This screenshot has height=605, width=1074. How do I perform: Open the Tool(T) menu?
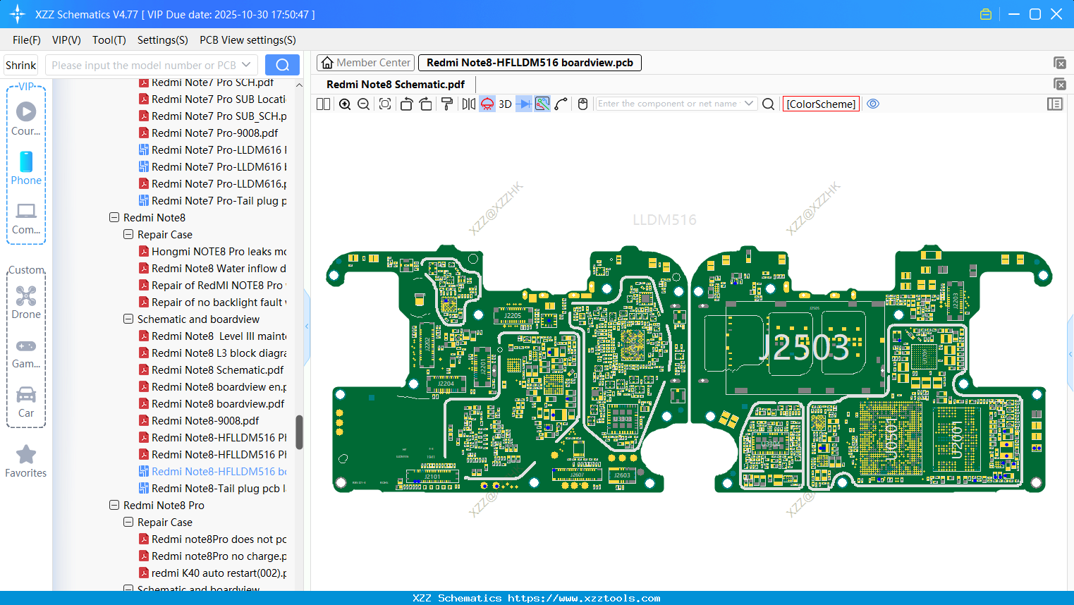(109, 40)
